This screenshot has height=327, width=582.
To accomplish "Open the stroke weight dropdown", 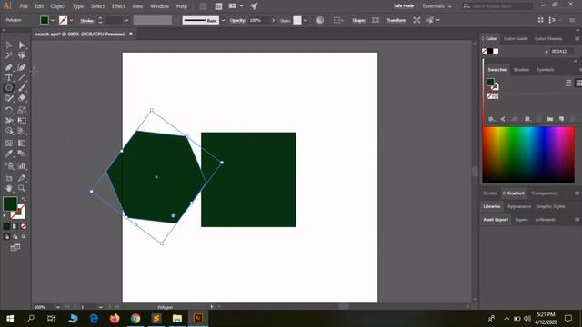I will (126, 20).
